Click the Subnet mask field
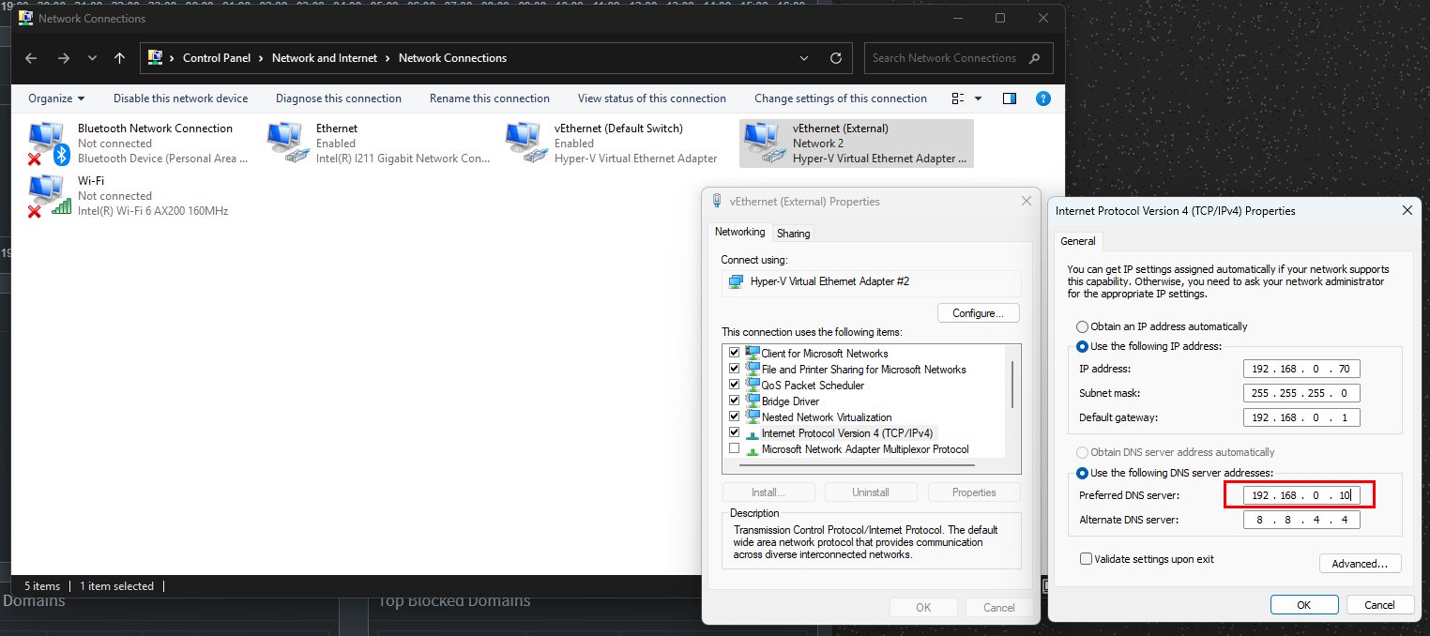 pyautogui.click(x=1301, y=393)
